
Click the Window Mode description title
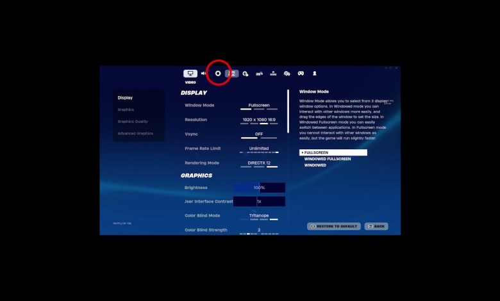tap(313, 92)
